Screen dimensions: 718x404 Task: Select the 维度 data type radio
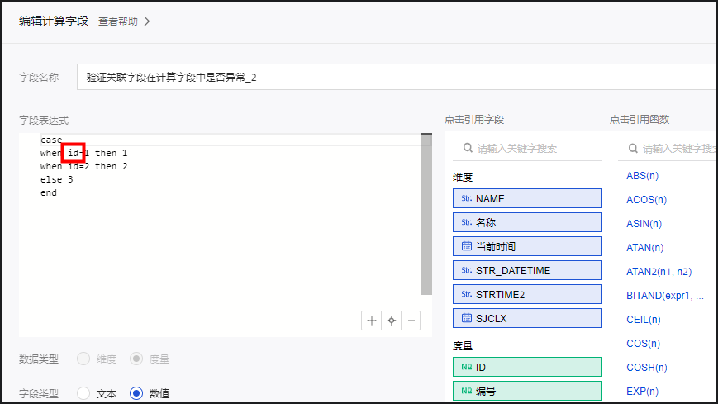[83, 359]
